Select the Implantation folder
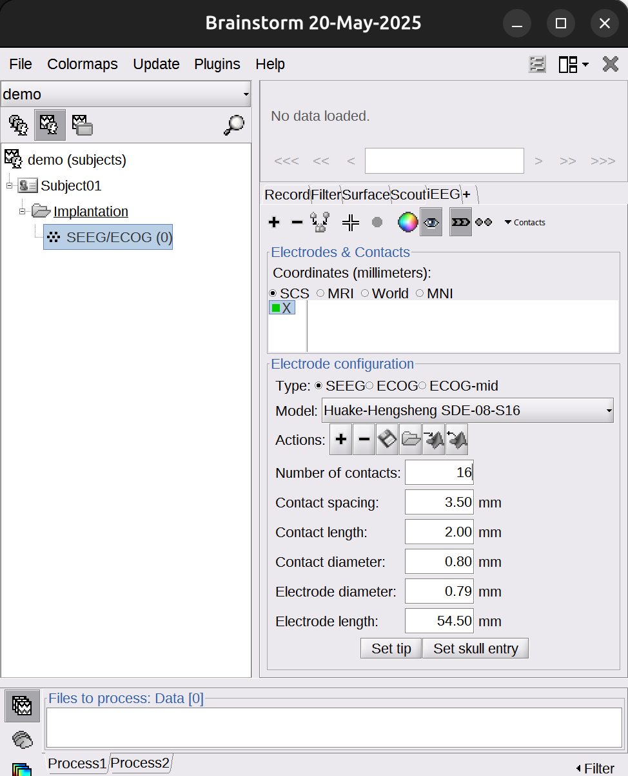 90,211
